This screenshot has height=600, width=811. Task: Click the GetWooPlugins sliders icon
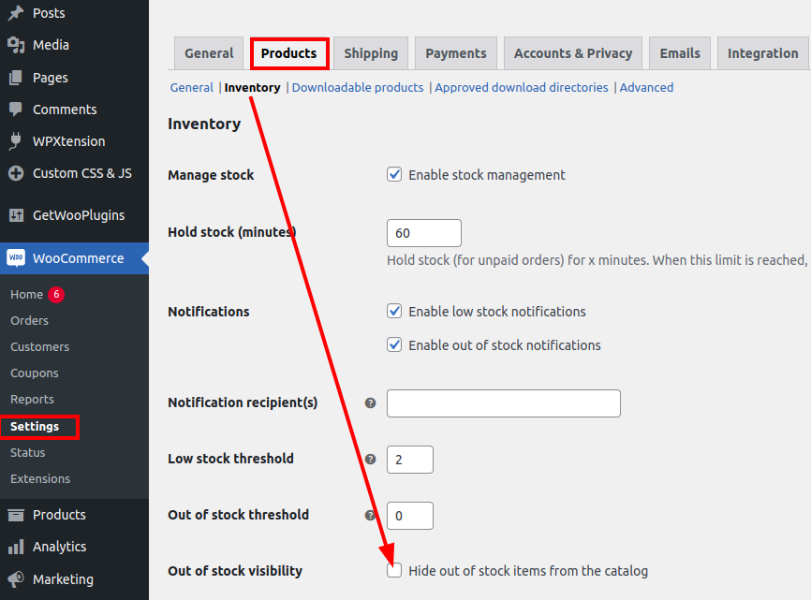point(16,215)
